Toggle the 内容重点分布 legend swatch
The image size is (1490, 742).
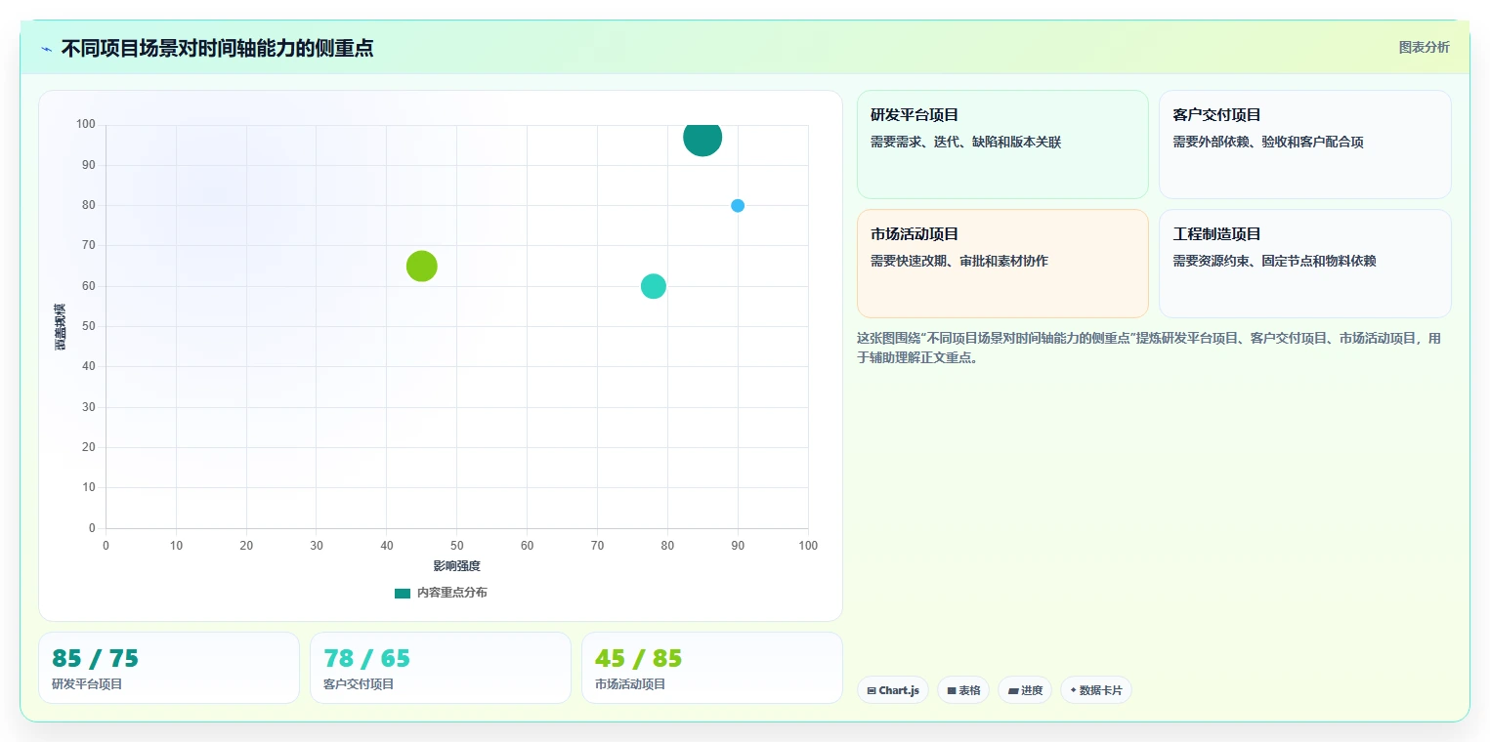click(403, 593)
